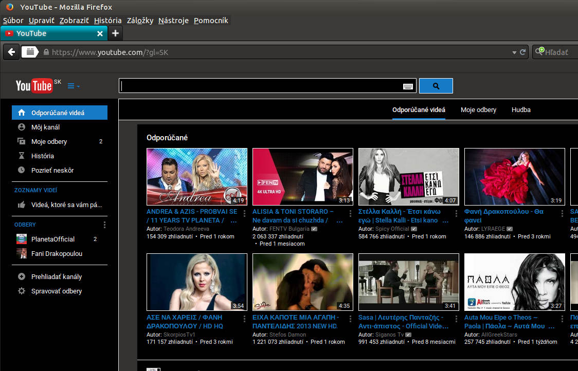578x371 pixels.
Task: Open ZOZNAMY VIDEÍ section heading
Action: tap(36, 190)
